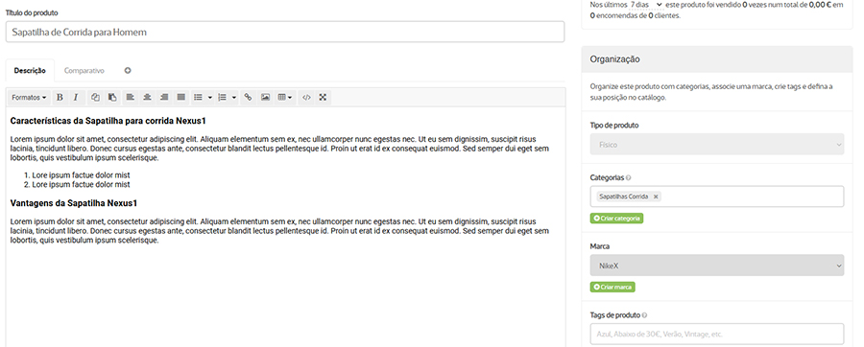Focus the Tags de produto input field

(717, 334)
